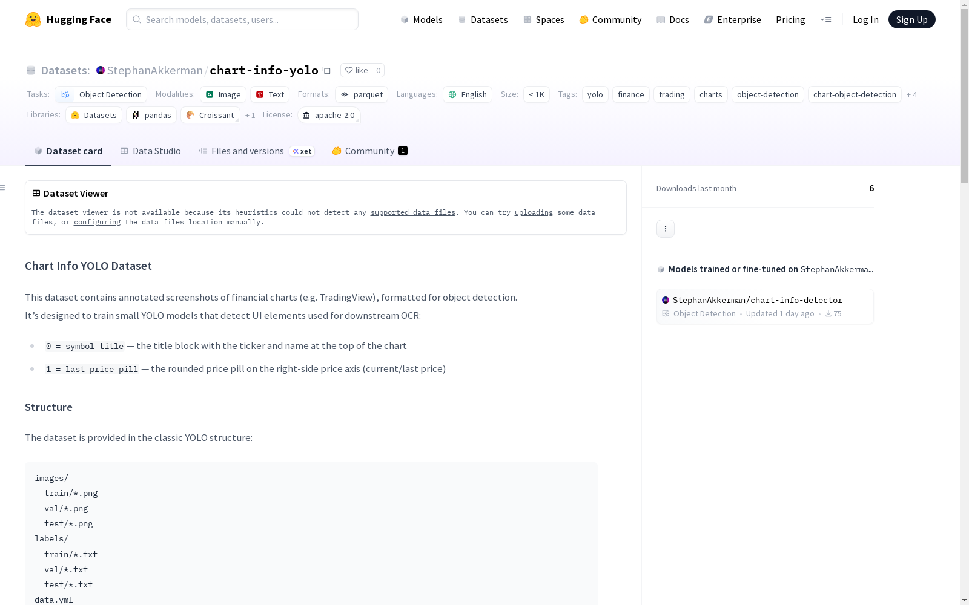Image resolution: width=969 pixels, height=605 pixels.
Task: Like the chart-info-yolo dataset
Action: (356, 70)
